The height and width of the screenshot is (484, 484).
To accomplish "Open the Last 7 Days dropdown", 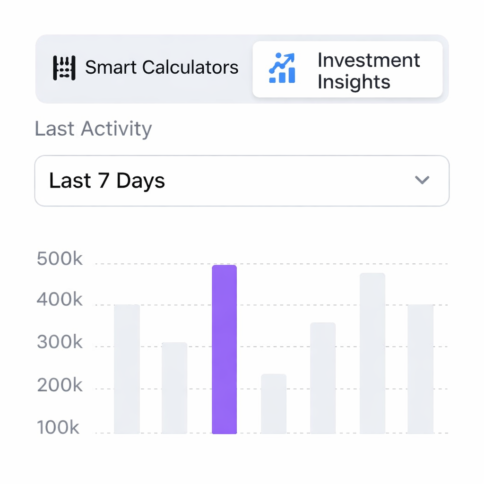I will [242, 181].
